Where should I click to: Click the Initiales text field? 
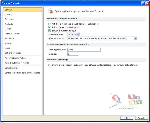pos(73,54)
